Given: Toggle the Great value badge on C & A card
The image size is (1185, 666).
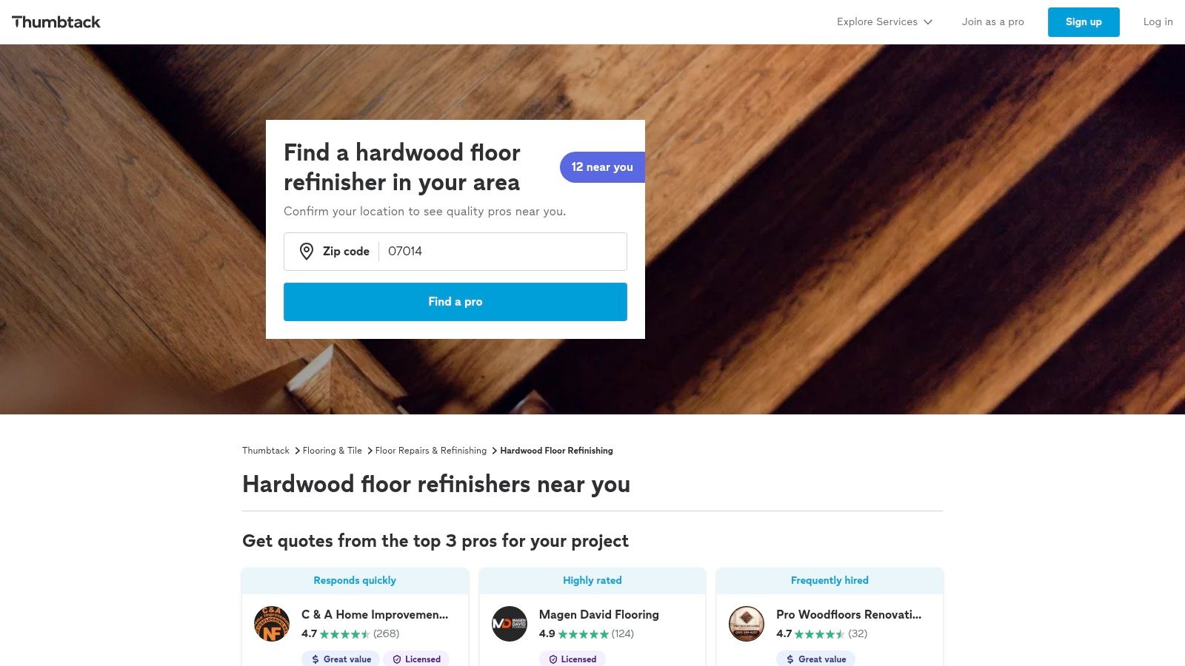Looking at the screenshot, I should click(340, 659).
